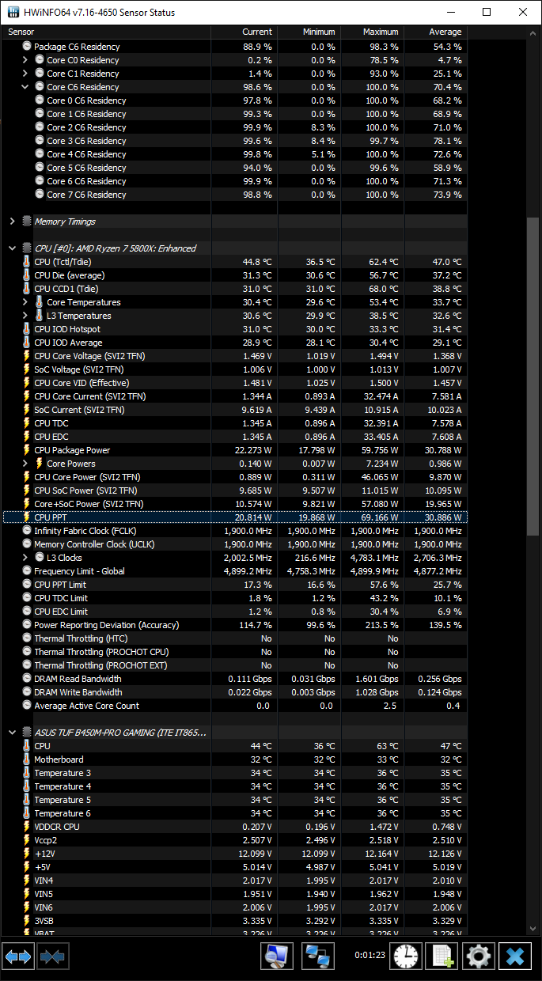Close sensor status with the blue X icon
Image resolution: width=542 pixels, height=981 pixels.
[515, 956]
